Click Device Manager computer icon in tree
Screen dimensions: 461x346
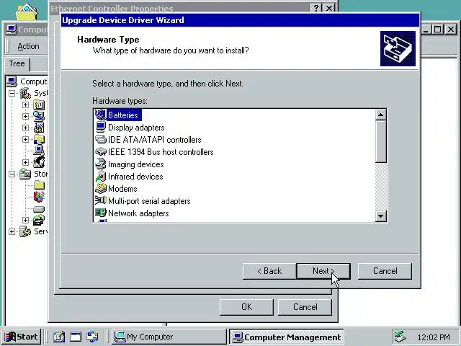click(39, 151)
